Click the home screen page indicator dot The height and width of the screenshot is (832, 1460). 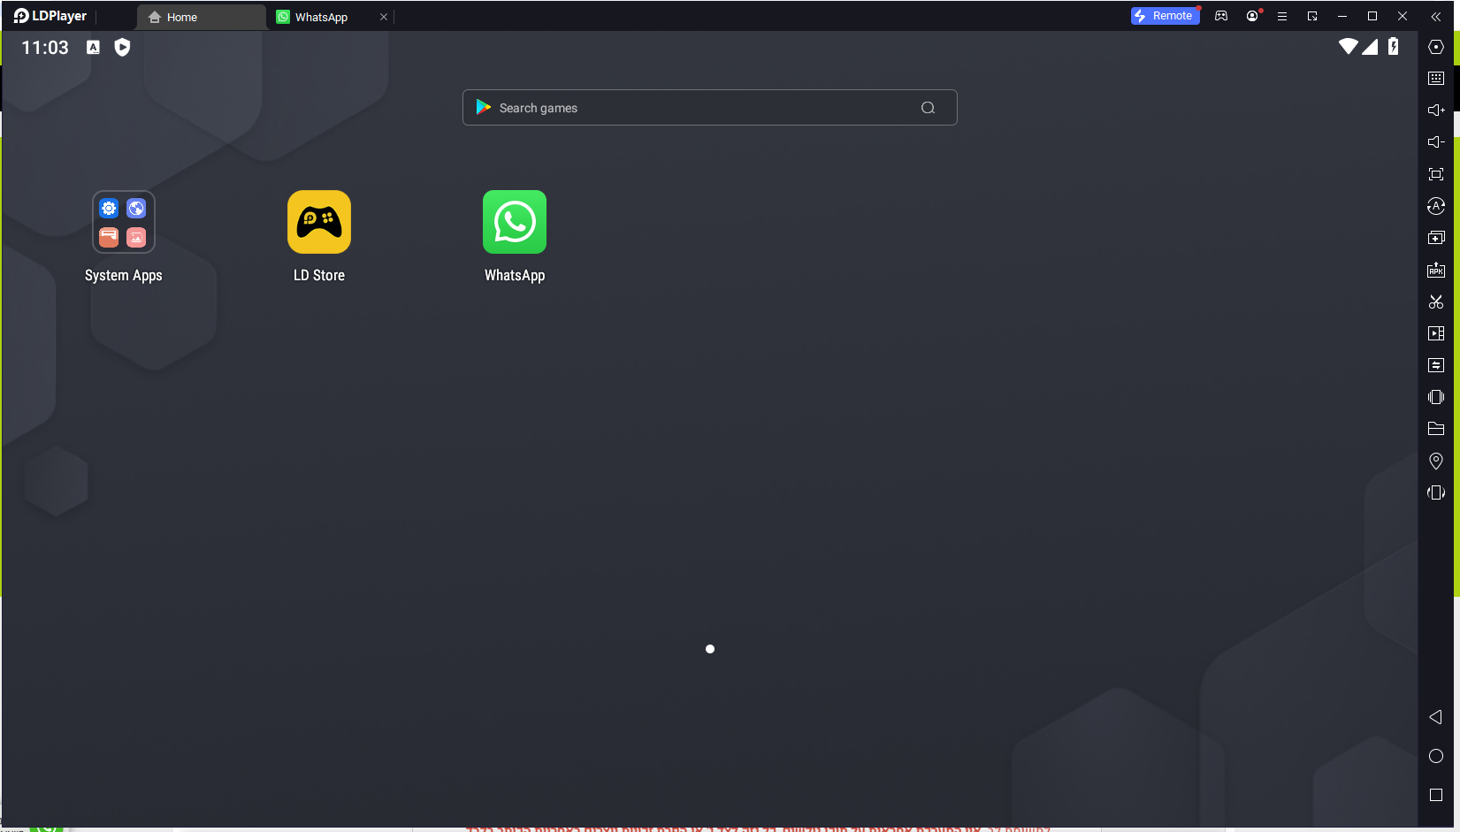point(710,649)
